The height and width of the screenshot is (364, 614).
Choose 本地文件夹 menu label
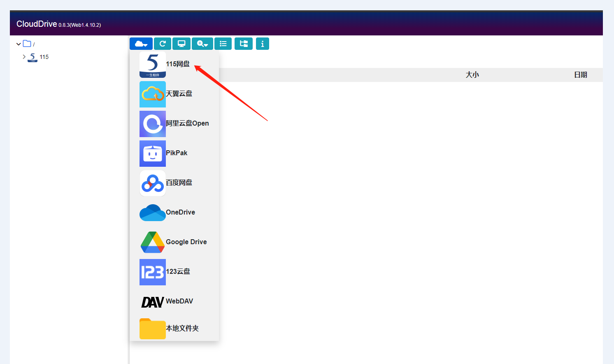[182, 328]
